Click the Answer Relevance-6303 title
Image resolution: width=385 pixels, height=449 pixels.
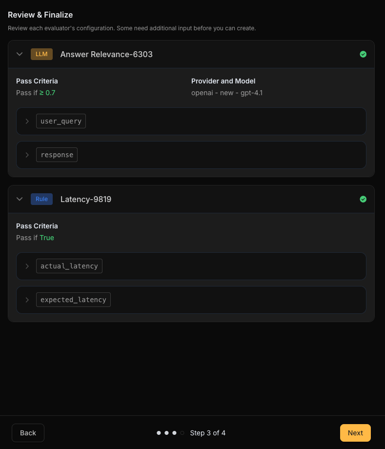[106, 54]
